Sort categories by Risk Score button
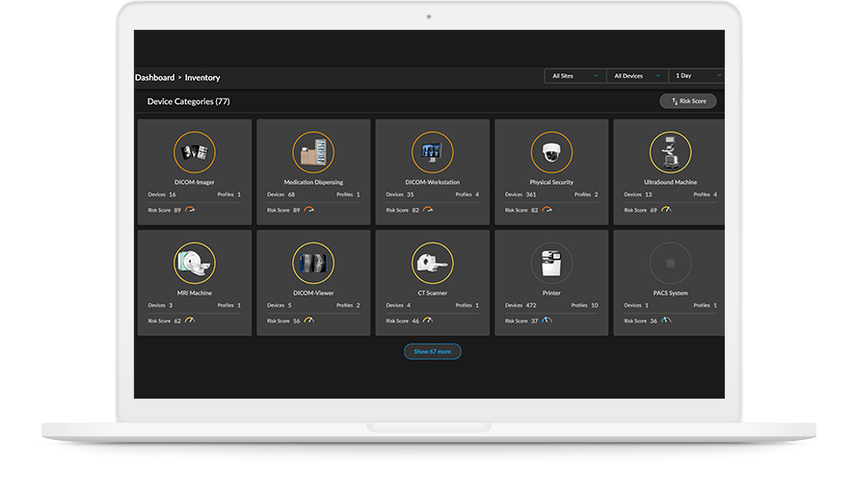854x493 pixels. 688,101
